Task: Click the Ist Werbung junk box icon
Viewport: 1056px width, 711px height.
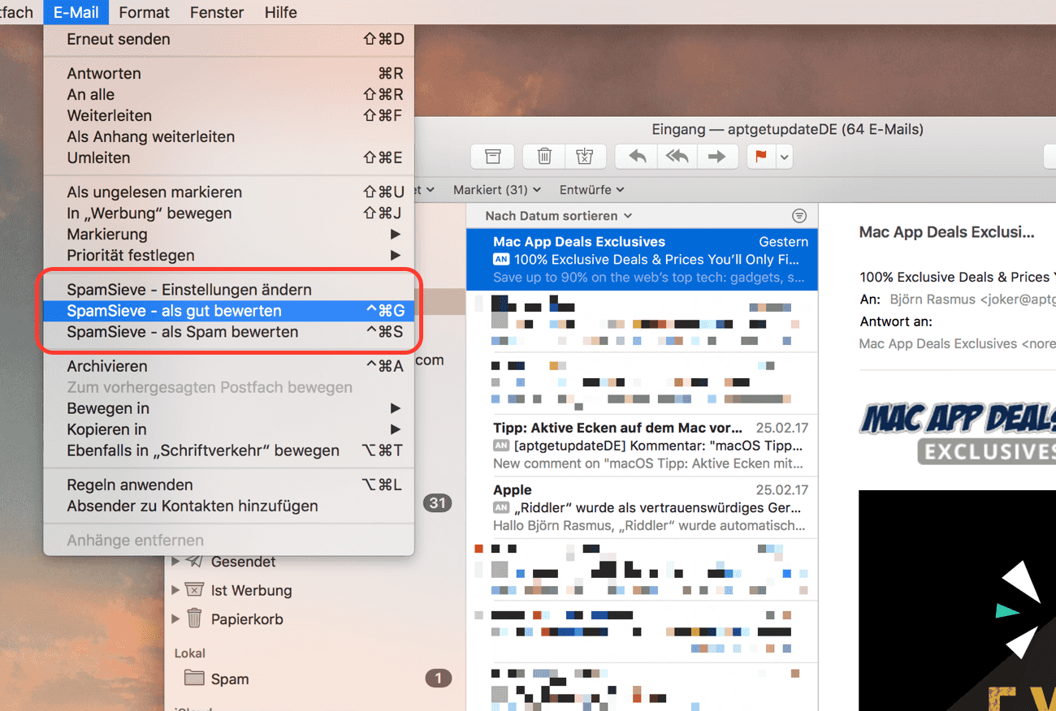Action: (194, 590)
